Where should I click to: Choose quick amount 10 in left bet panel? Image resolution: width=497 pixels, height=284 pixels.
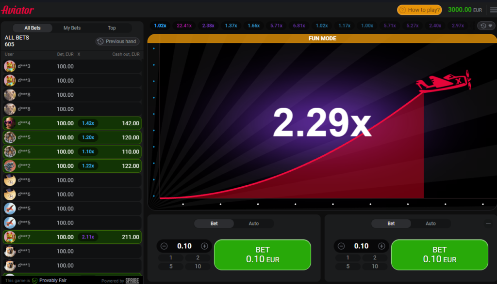[198, 266]
